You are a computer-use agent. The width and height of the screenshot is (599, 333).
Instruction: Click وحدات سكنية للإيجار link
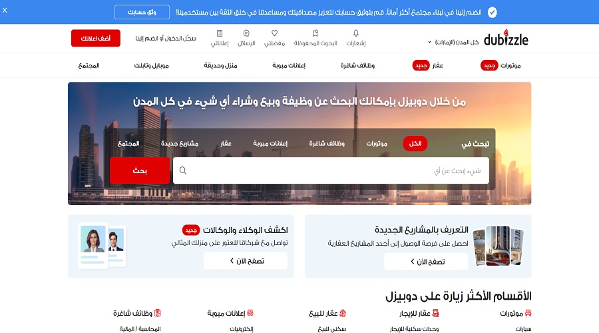414,329
